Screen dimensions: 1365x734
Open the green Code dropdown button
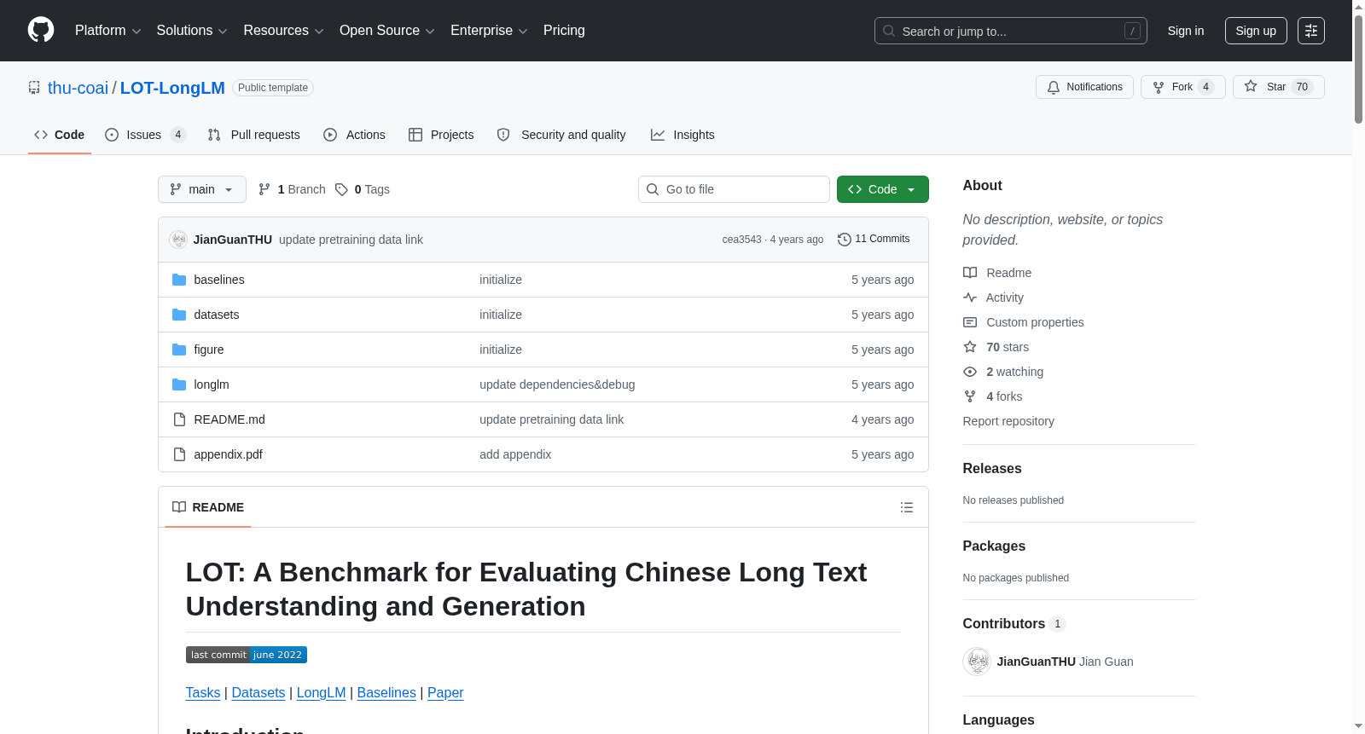tap(883, 189)
